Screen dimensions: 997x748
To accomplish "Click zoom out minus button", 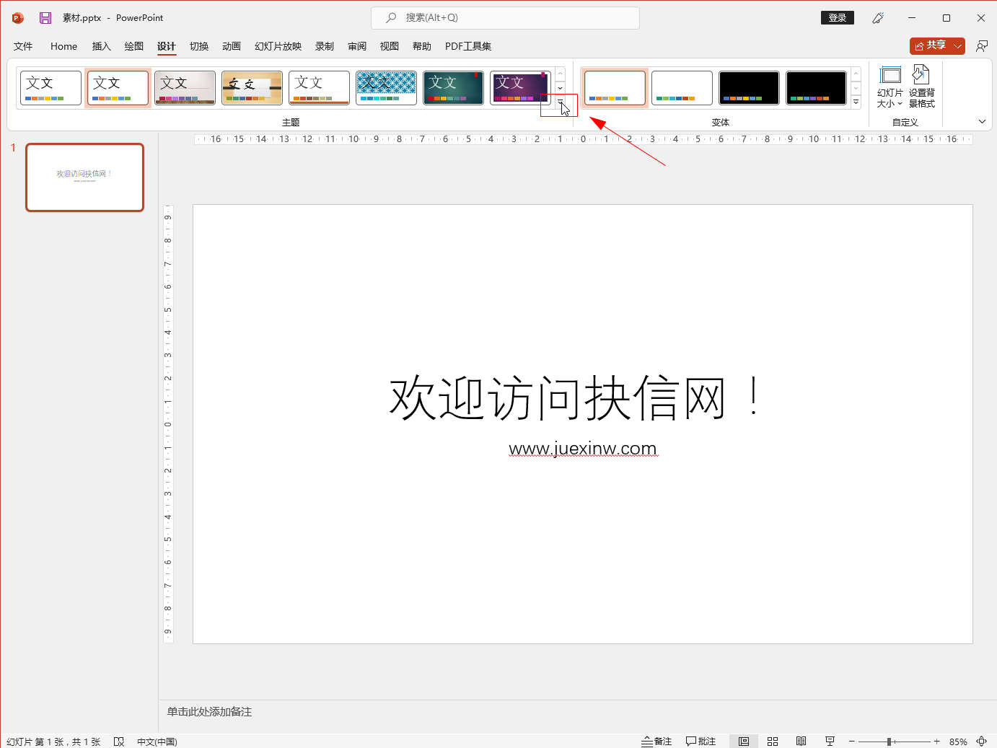I will 852,742.
